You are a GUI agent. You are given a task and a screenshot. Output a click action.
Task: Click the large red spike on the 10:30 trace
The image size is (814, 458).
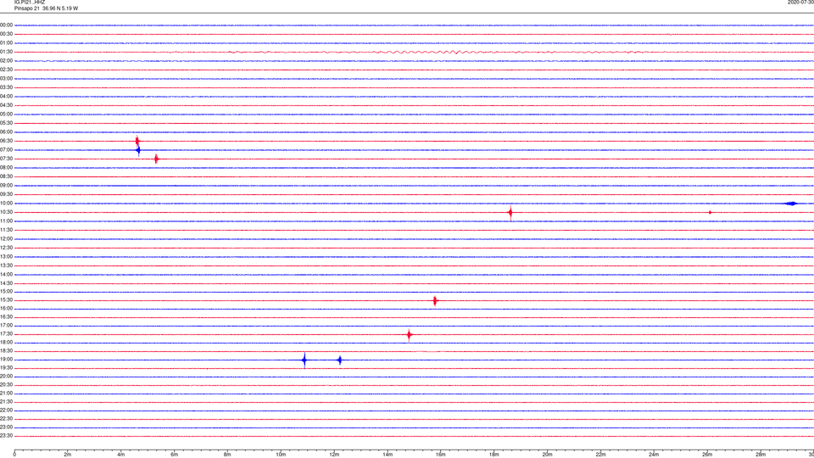click(510, 212)
